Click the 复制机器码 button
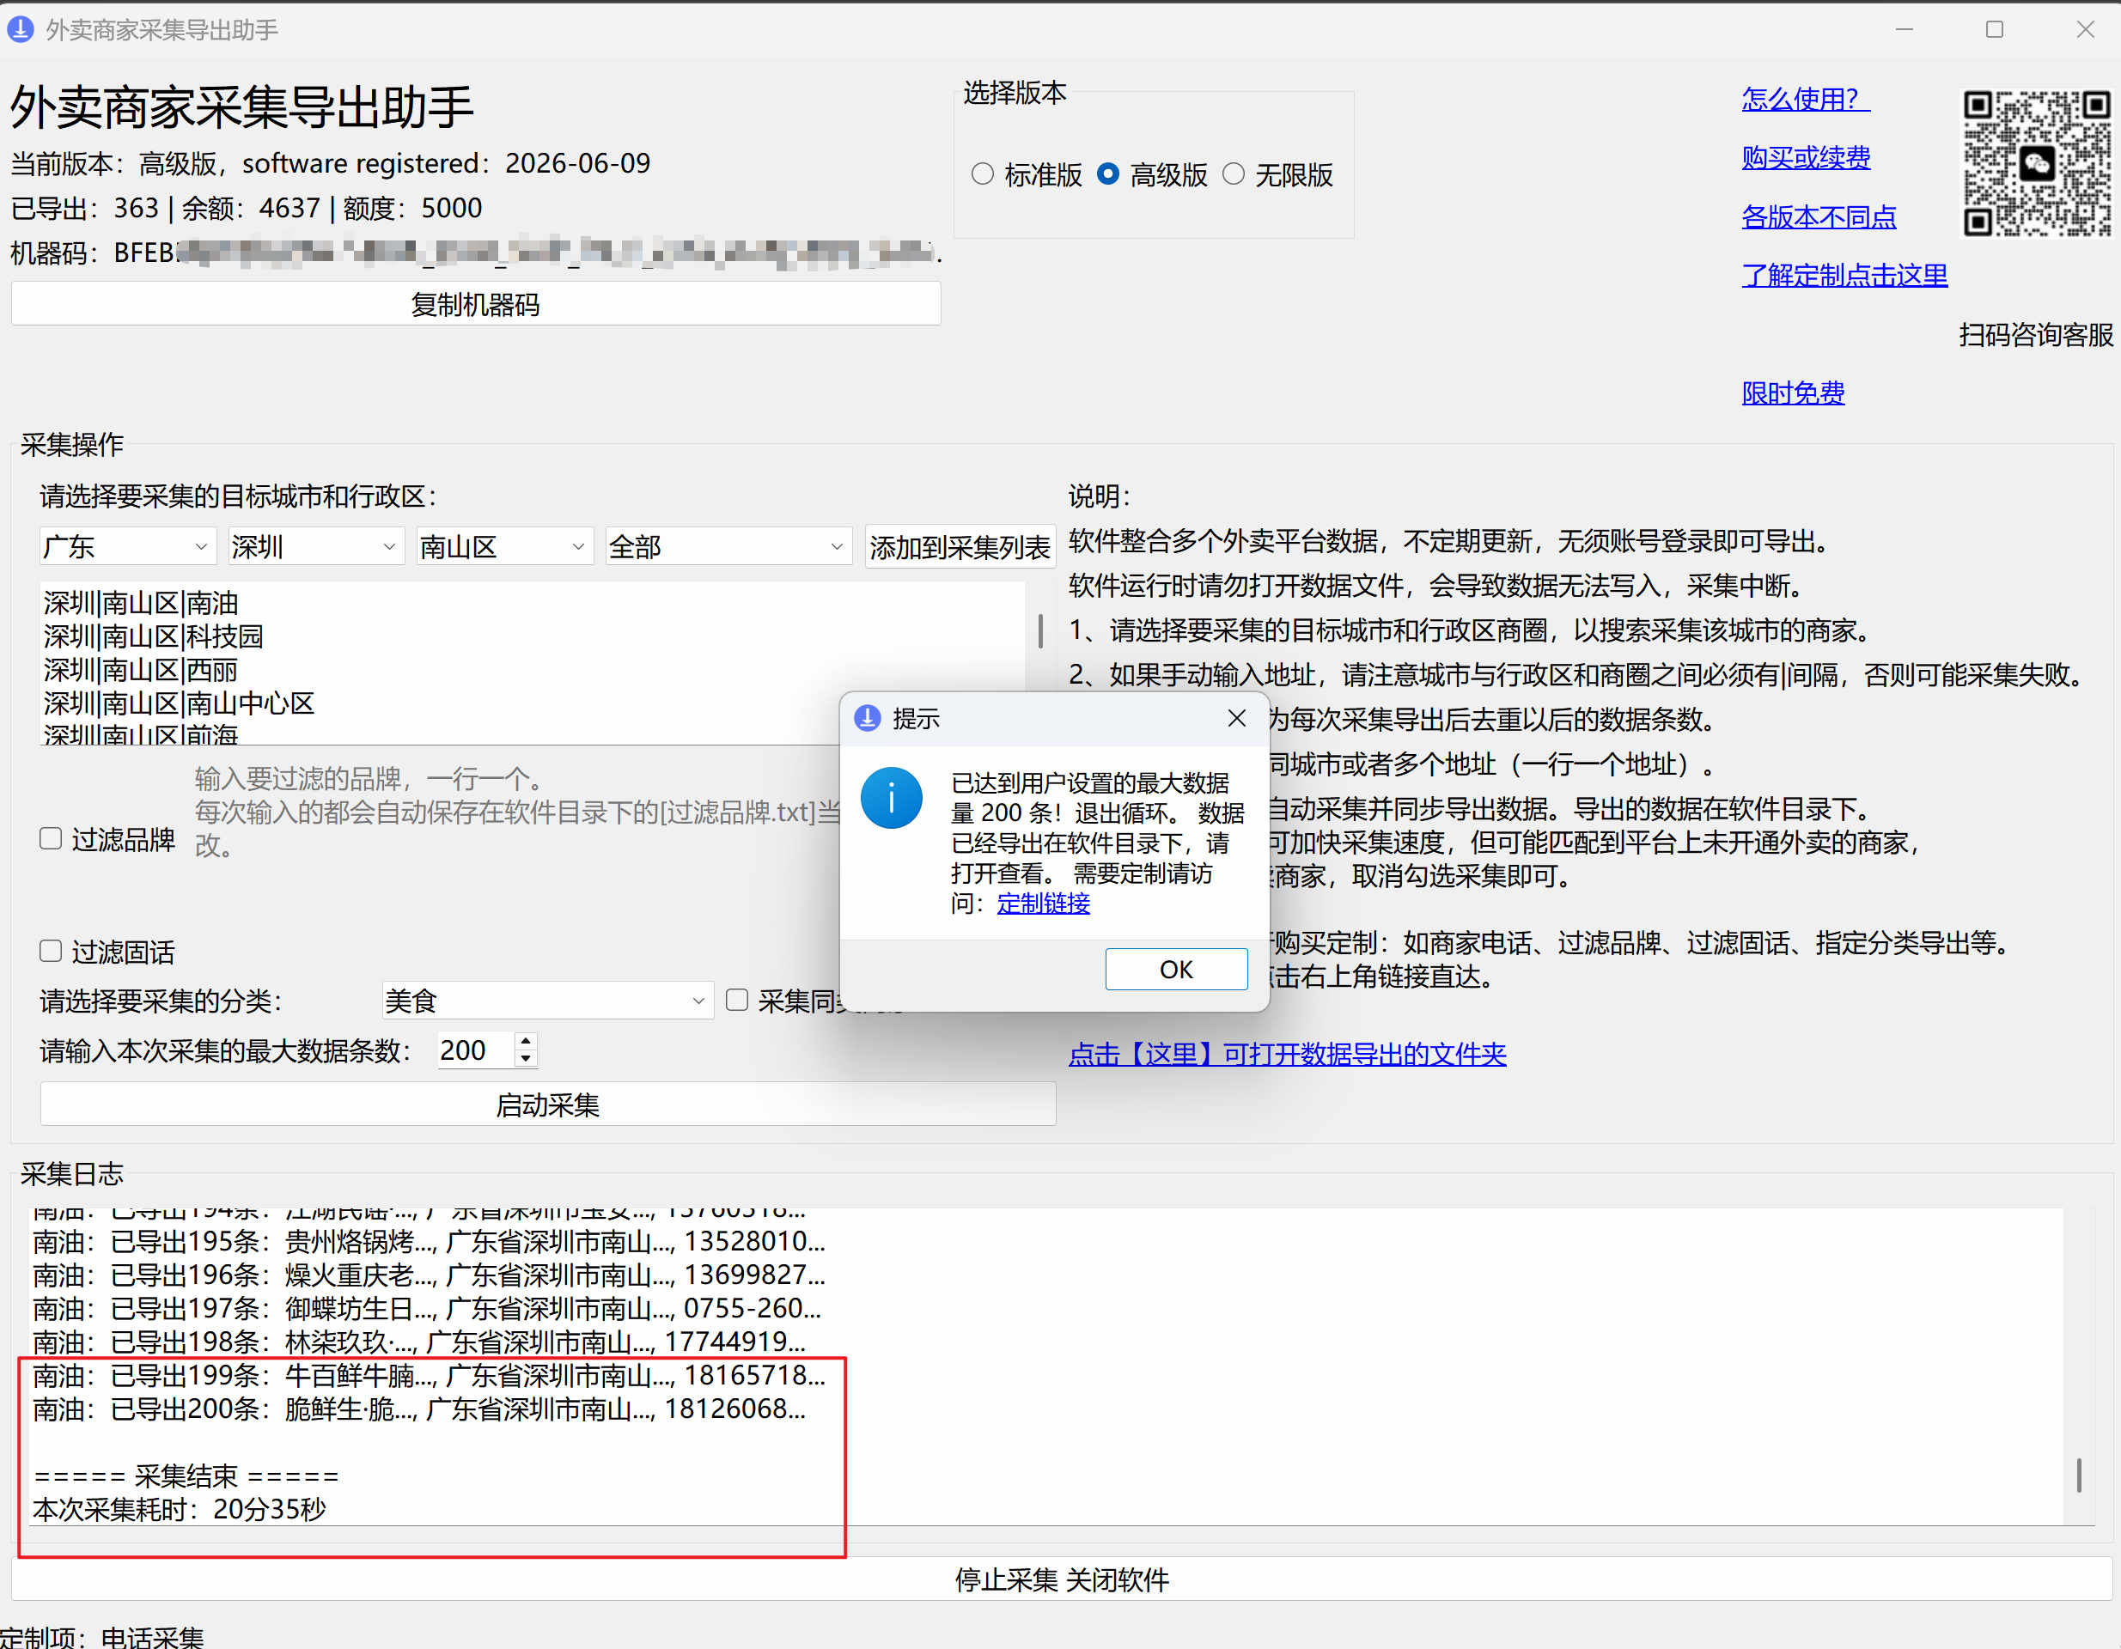Viewport: 2121px width, 1649px height. point(475,304)
